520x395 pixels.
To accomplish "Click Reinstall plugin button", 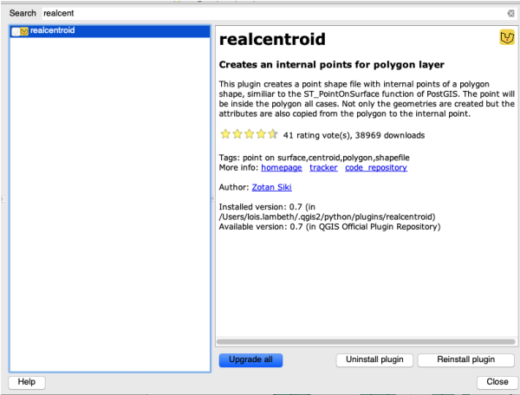I will click(x=465, y=359).
